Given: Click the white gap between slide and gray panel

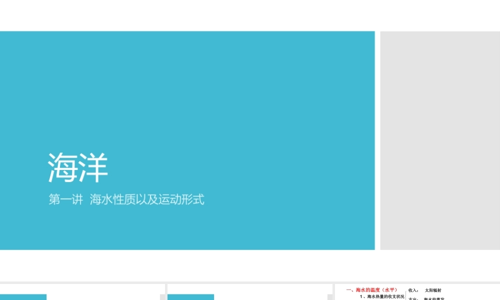Looking at the screenshot, I should click(x=377, y=140).
